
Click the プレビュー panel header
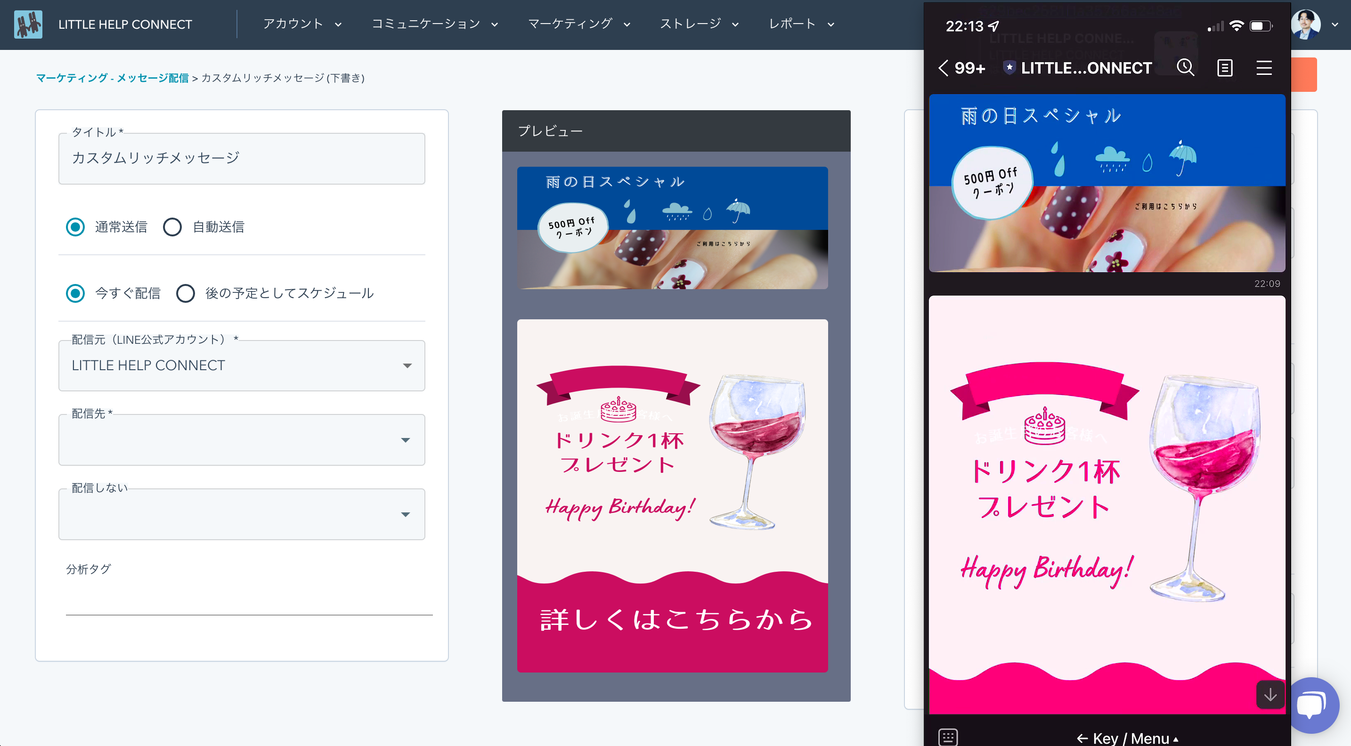pos(676,131)
